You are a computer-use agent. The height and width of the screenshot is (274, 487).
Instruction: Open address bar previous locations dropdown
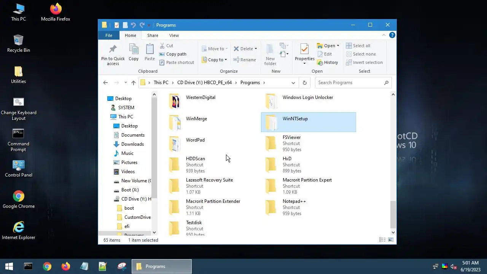[x=293, y=83]
